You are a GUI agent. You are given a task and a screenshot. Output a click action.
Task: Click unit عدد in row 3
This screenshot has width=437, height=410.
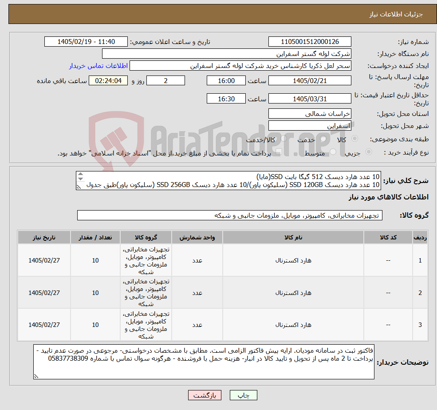coord(197,325)
